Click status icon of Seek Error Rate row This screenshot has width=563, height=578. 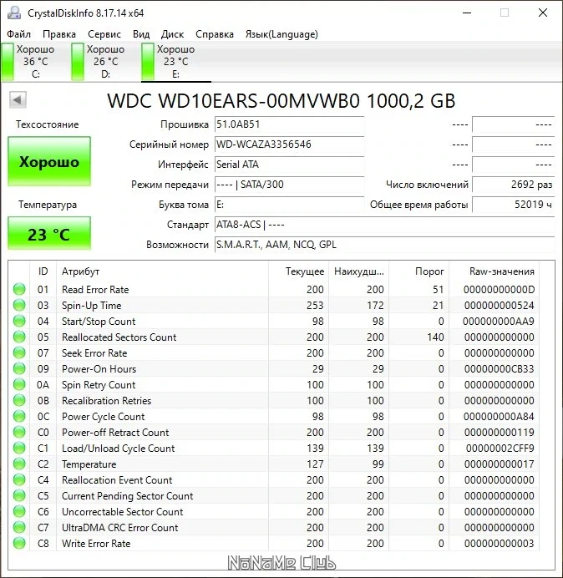pyautogui.click(x=19, y=352)
